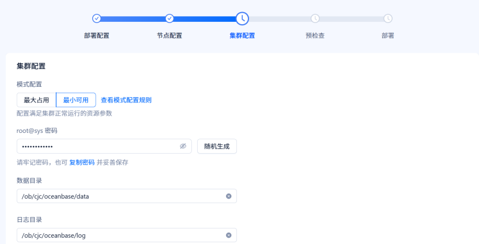Focus the root@sys 密码 input field

[104, 146]
